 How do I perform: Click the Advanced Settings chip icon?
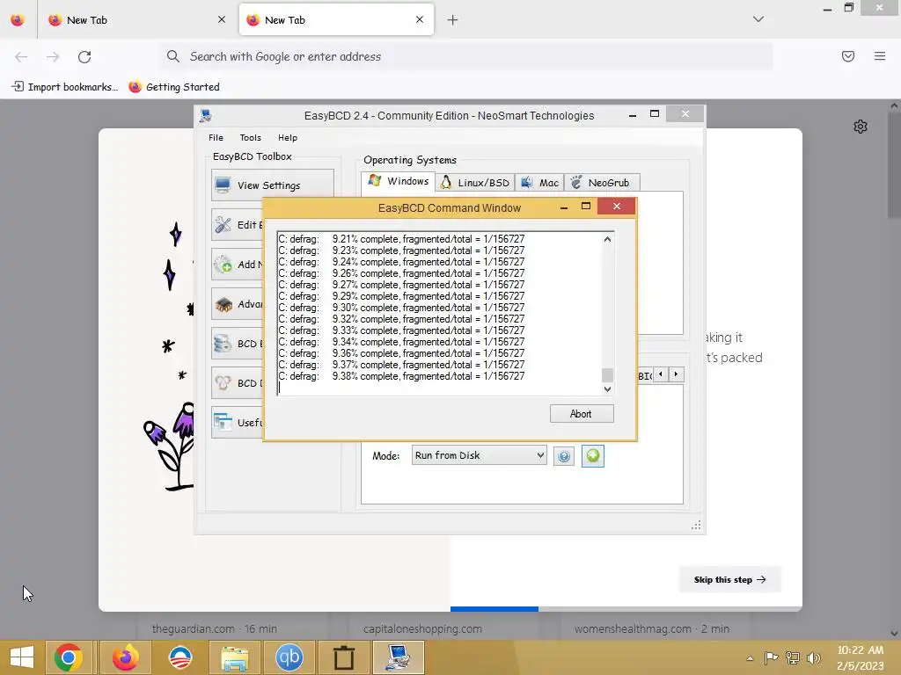pos(223,303)
